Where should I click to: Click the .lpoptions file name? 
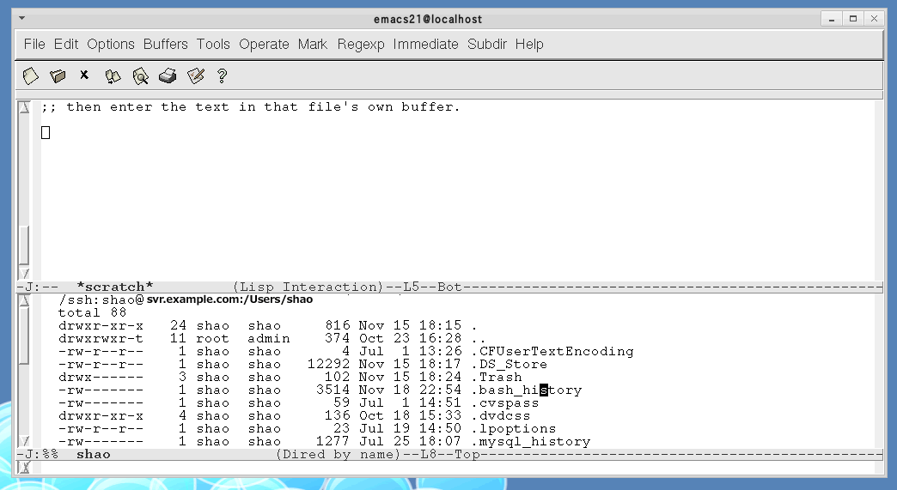click(514, 428)
